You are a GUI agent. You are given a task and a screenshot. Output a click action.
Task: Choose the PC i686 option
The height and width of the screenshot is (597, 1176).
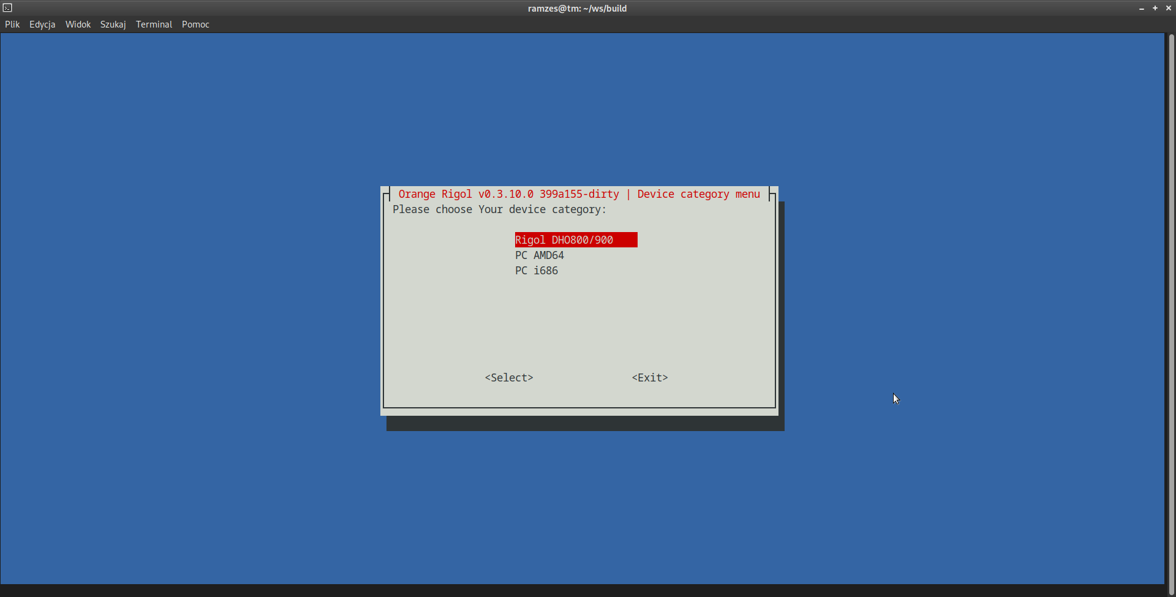[537, 271]
